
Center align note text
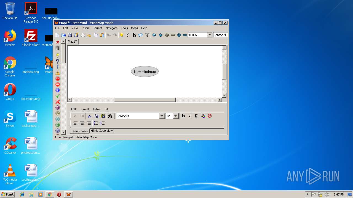pyautogui.click(x=82, y=123)
